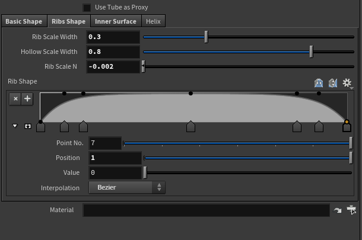Click the Material jump-to-operator arrow icon

pos(338,210)
